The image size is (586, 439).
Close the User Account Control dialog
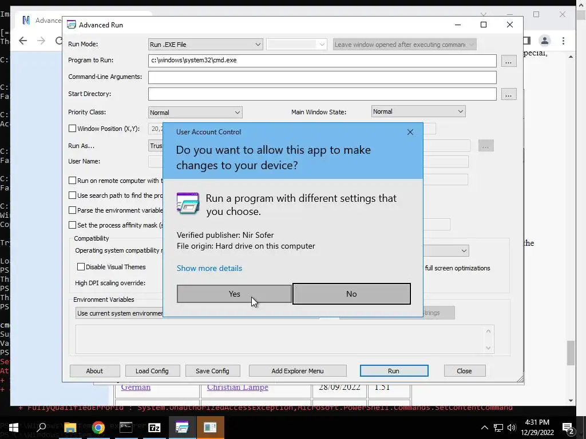(x=410, y=132)
